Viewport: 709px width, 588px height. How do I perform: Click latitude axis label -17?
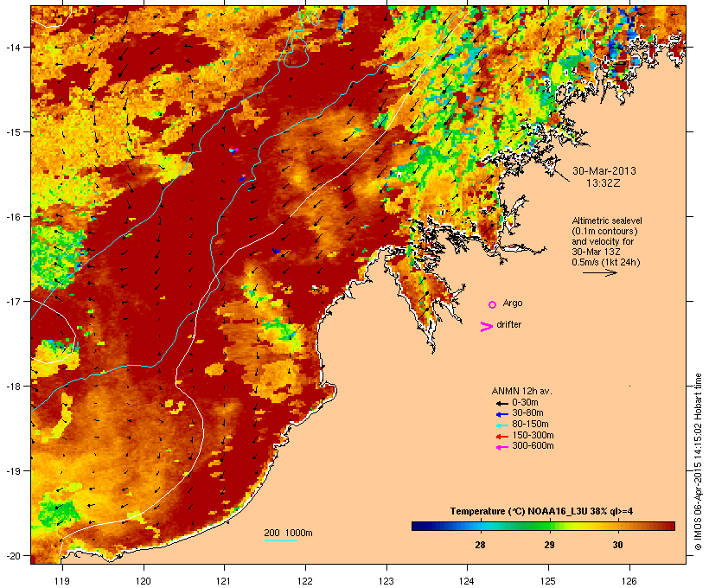click(12, 301)
